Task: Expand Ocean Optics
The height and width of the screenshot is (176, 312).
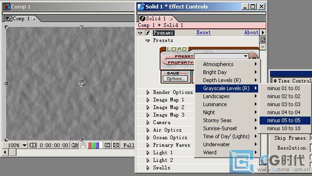Action: (148, 138)
